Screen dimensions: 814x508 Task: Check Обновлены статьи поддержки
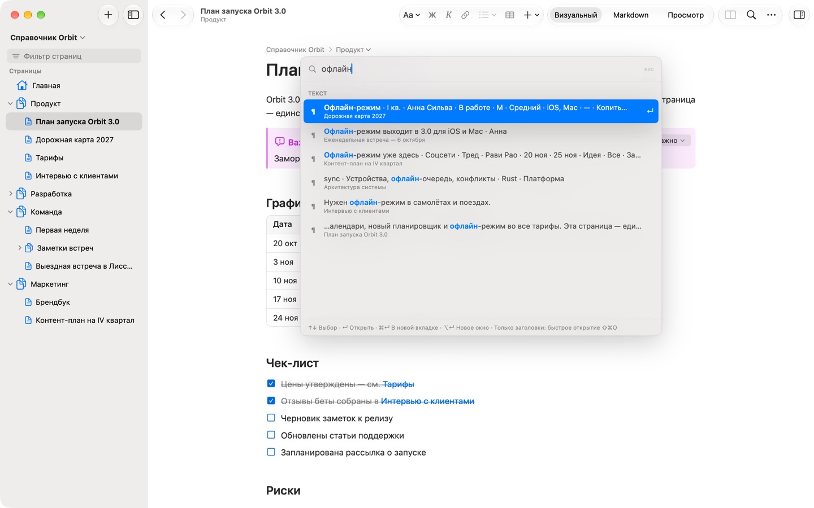[271, 435]
